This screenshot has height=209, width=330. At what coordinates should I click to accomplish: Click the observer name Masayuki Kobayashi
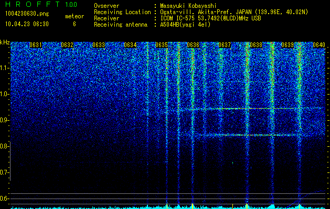(x=188, y=6)
